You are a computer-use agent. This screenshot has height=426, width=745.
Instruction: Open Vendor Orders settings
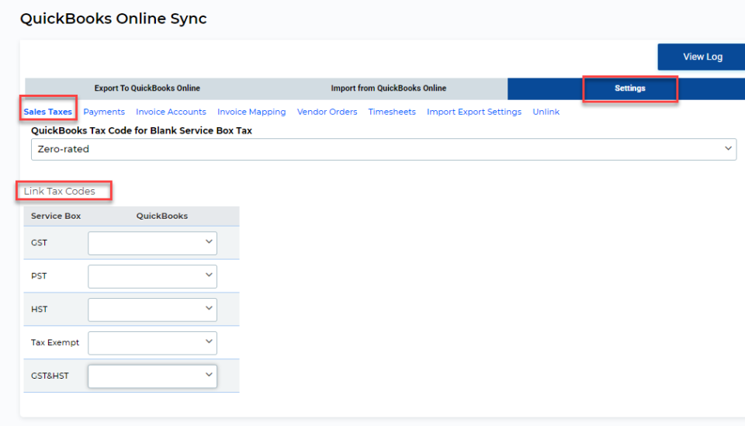tap(327, 112)
